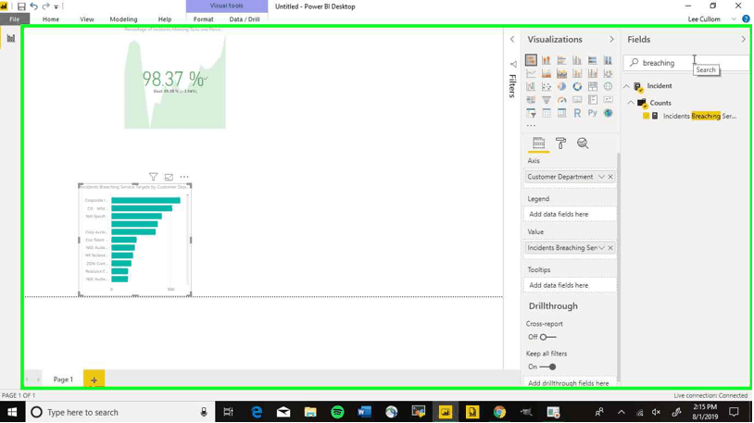Open the Data / Drill tab
Screen dimensions: 754x423
point(245,19)
